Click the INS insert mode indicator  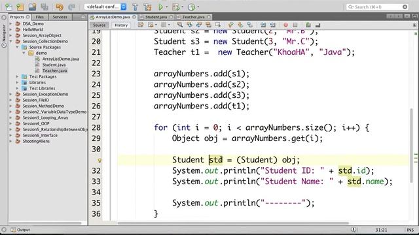coord(410,230)
